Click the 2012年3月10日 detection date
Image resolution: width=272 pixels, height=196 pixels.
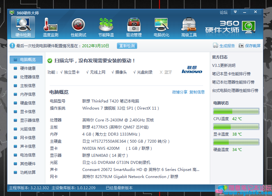pos(95,46)
